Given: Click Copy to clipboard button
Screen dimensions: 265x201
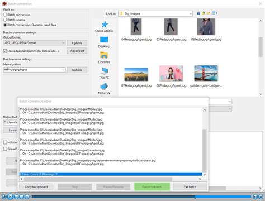Looking at the screenshot, I should tap(36, 187).
